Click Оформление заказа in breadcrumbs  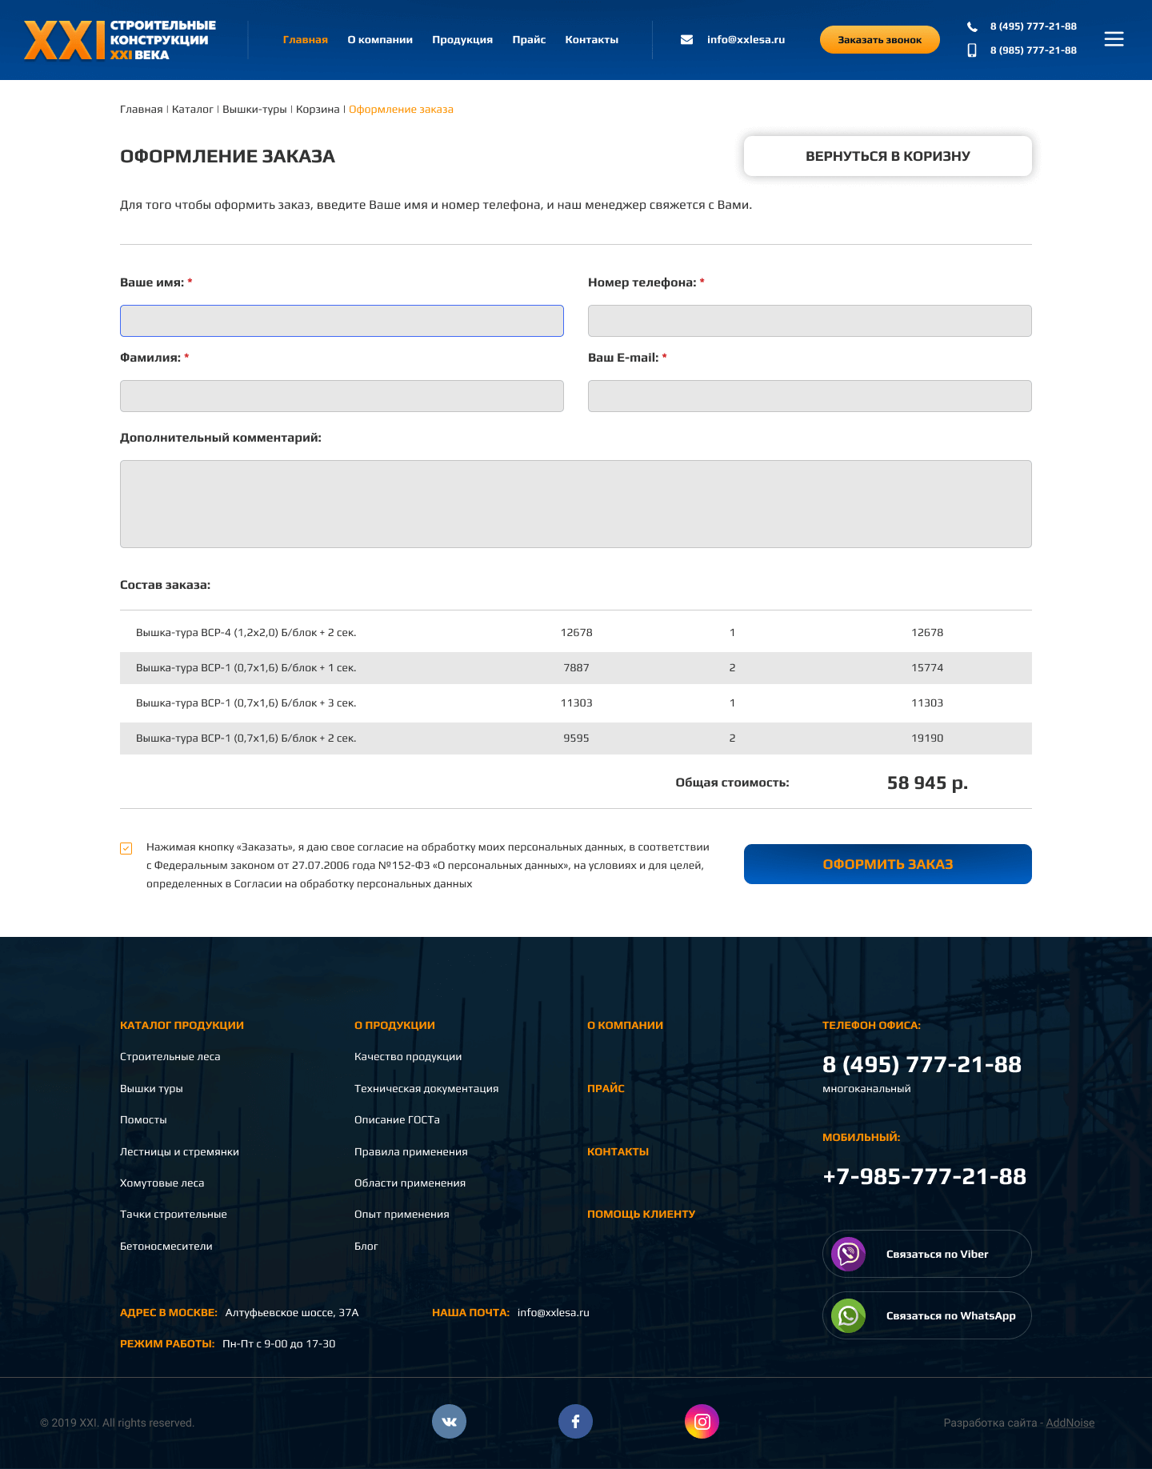click(401, 110)
